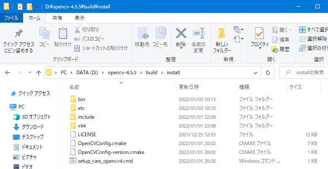Viewport: 328px width, 169px height.
Task: Open the Copy to (コピー先) menu
Action: 160,38
